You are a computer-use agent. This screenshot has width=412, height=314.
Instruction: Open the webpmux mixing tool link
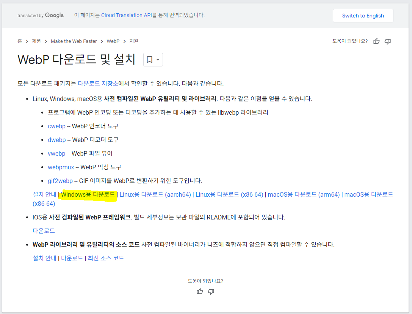click(61, 167)
